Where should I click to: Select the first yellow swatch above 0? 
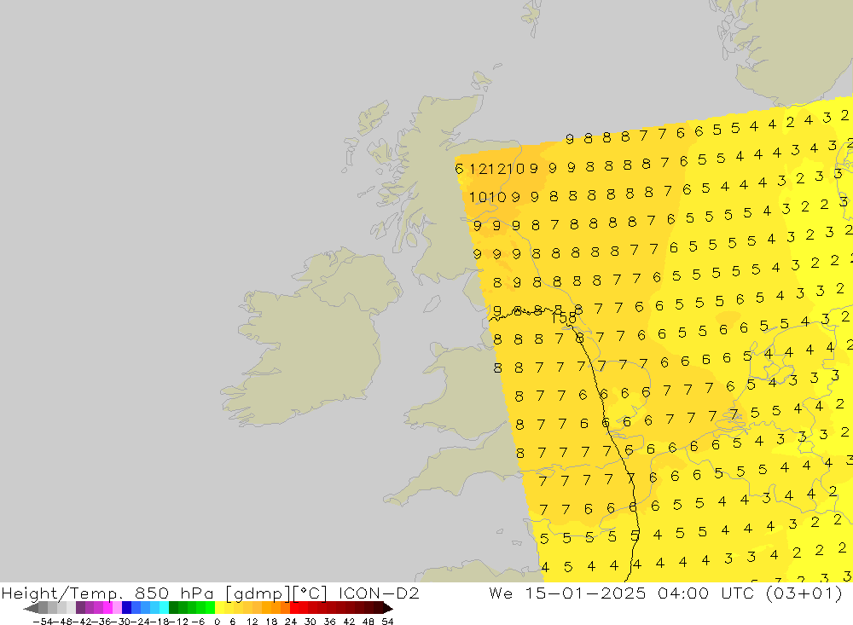[219, 608]
